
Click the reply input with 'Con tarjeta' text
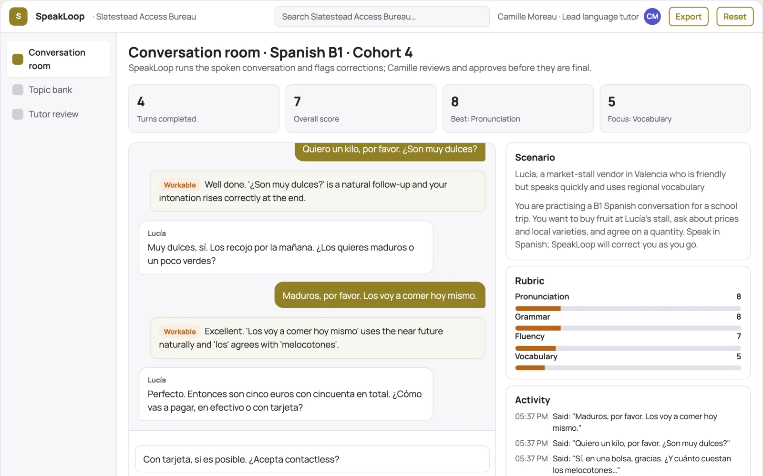[x=312, y=459]
